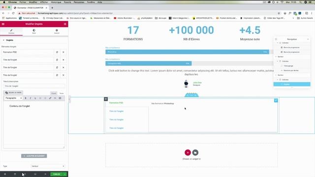The image size is (315, 177).
Task: Open the phpMyAdmin bookmark
Action: pyautogui.click(x=145, y=18)
